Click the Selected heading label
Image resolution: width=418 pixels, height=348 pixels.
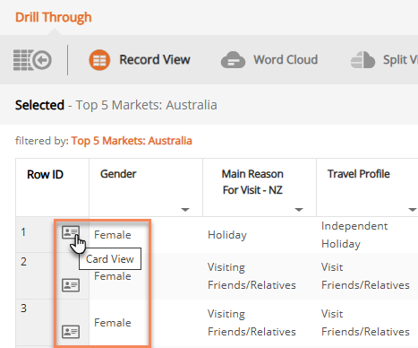point(39,105)
